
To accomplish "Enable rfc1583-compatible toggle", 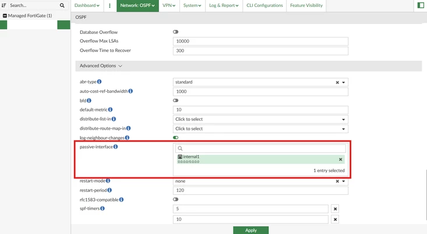I will (x=176, y=200).
